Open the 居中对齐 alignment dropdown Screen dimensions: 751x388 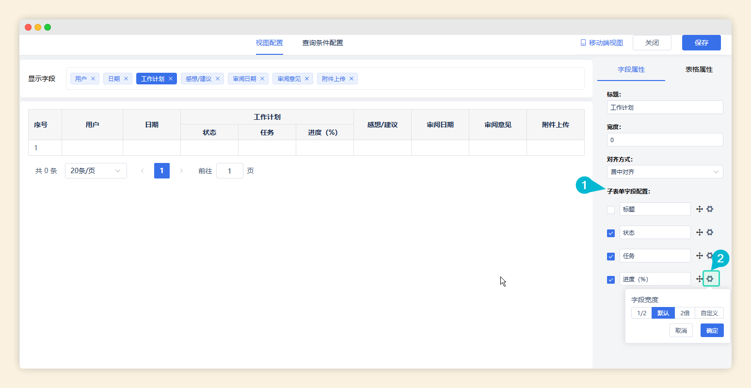click(665, 171)
